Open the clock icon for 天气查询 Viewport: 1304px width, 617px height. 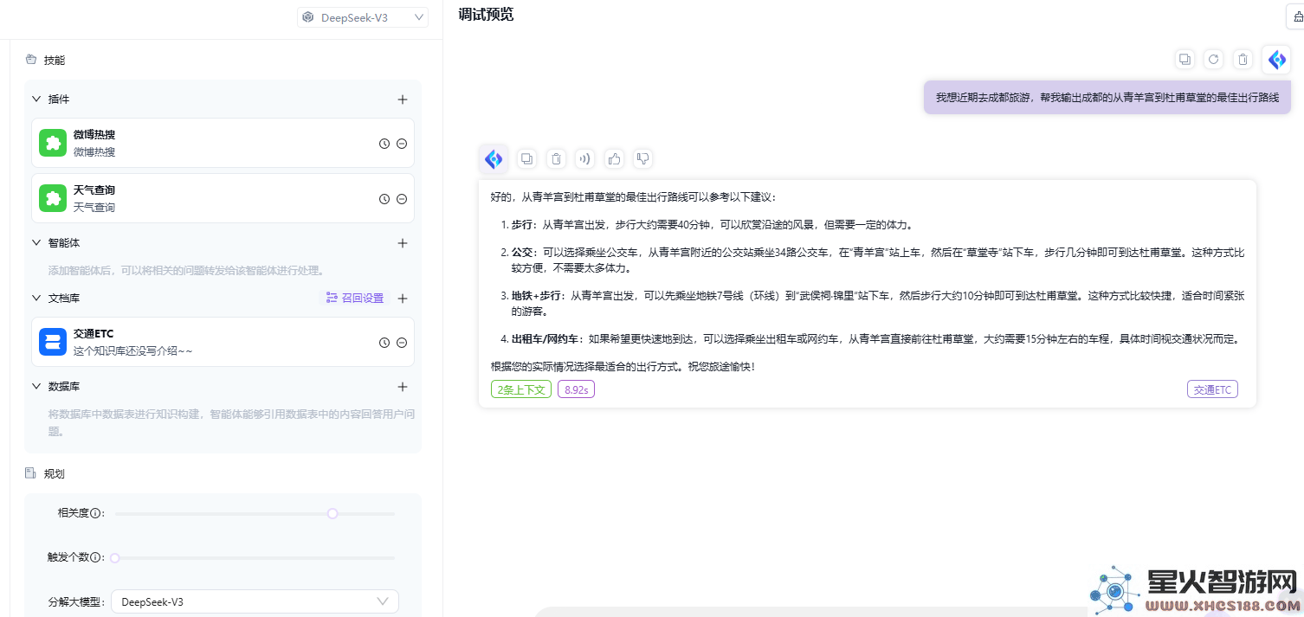[384, 199]
